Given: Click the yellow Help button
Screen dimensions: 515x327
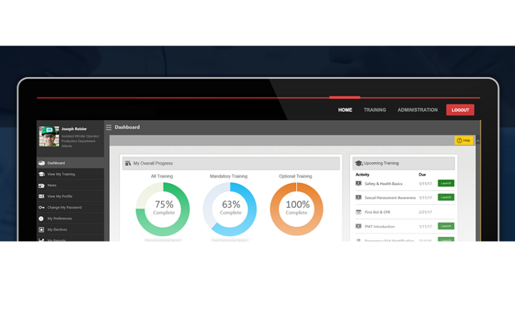Looking at the screenshot, I should (464, 140).
